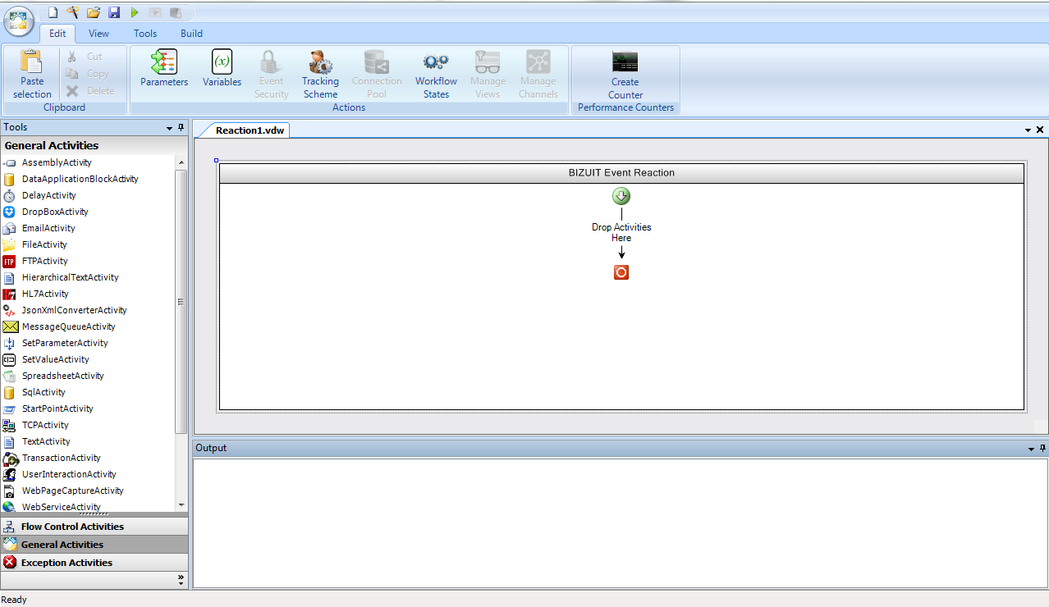
Task: Click the Drop Activities Here placeholder
Action: (621, 232)
